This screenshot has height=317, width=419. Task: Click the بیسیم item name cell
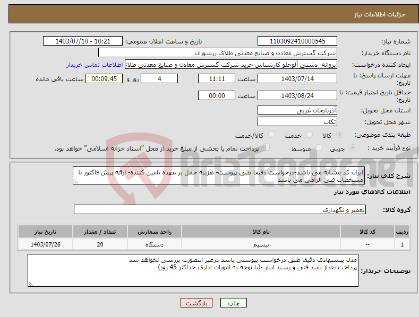[261, 244]
